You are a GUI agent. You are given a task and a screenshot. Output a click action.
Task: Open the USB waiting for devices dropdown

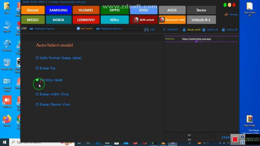(x=52, y=29)
